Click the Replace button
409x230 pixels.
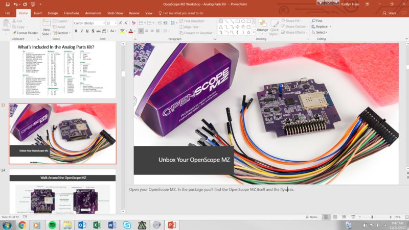(x=320, y=27)
